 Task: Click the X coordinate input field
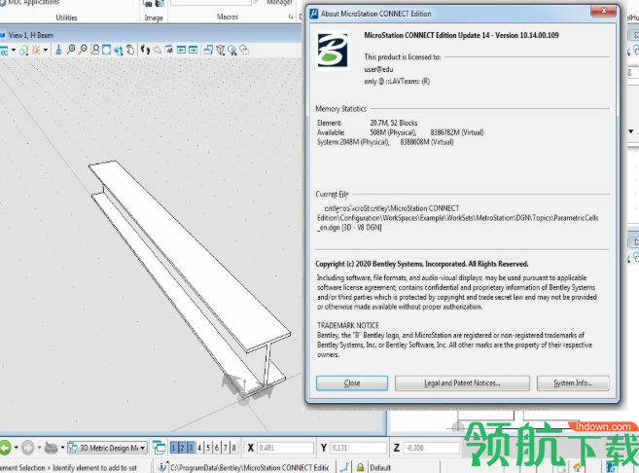[x=285, y=448]
